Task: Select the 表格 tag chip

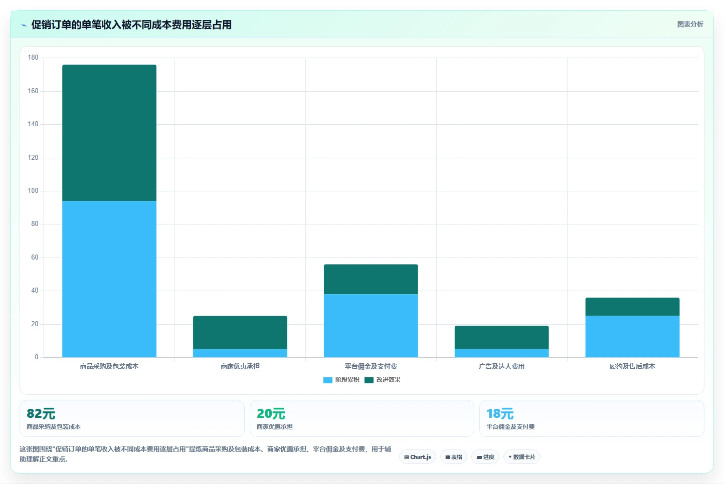Action: tap(454, 457)
